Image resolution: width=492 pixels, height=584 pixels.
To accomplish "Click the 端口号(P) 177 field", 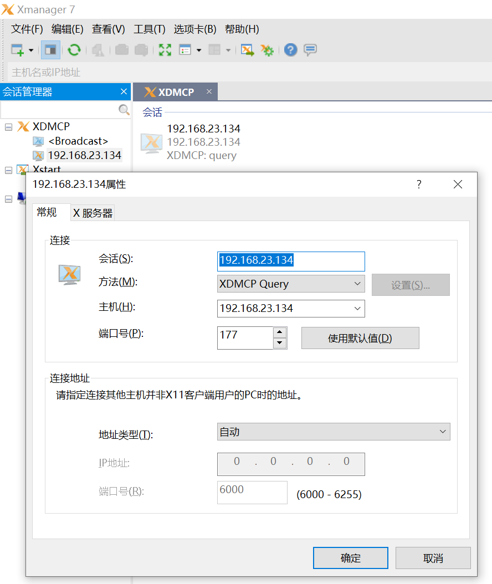I will (x=245, y=338).
